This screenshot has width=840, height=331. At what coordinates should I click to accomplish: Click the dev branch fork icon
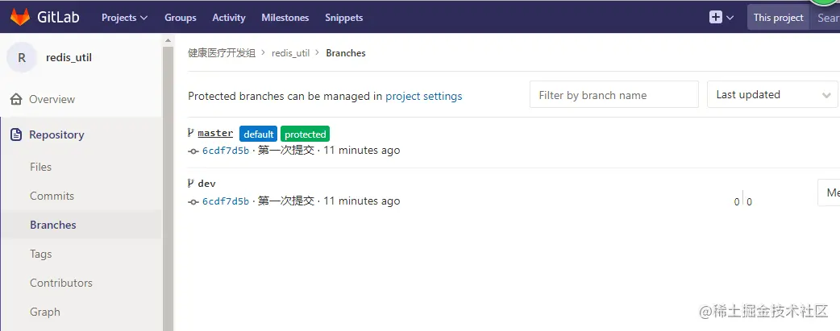click(x=191, y=183)
